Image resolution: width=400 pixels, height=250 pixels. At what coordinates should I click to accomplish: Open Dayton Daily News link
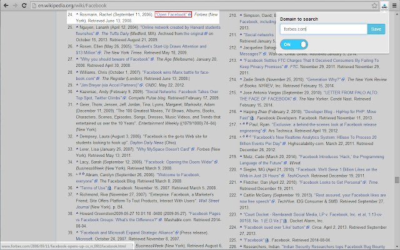point(146,143)
